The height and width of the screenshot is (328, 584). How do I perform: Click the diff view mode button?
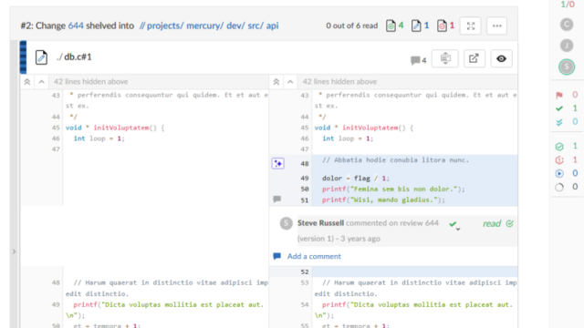click(445, 58)
